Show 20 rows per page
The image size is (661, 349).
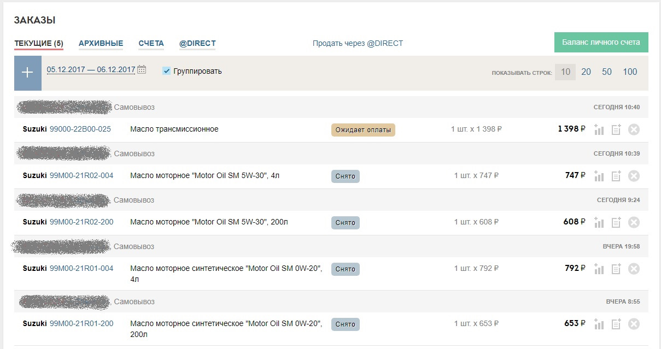point(586,72)
